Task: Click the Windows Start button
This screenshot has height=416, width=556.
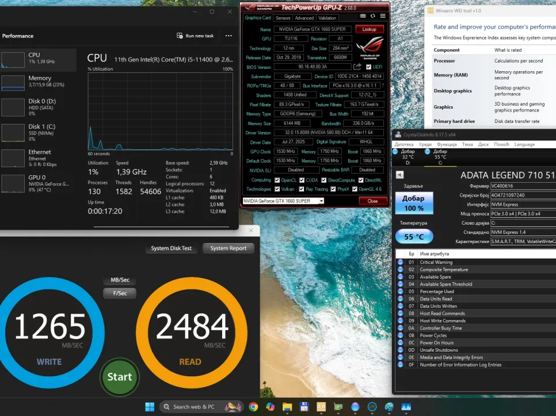Action: click(x=150, y=407)
